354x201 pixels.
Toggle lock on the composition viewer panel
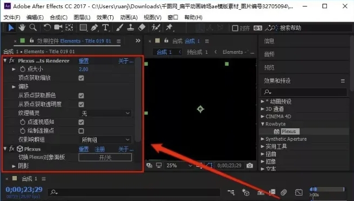tap(166, 40)
